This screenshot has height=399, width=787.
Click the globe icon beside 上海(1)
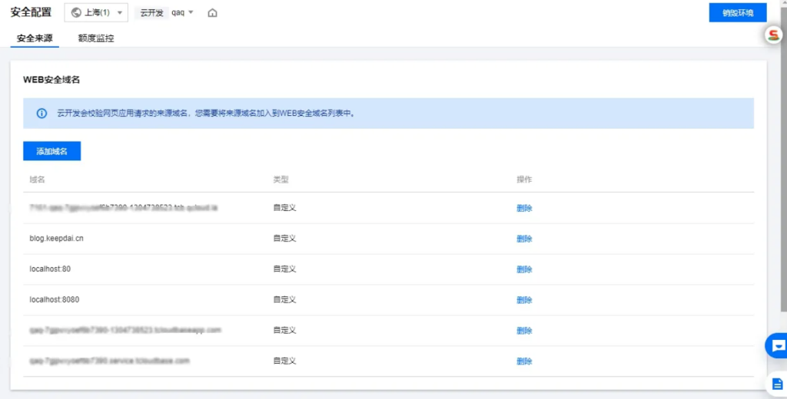click(76, 13)
